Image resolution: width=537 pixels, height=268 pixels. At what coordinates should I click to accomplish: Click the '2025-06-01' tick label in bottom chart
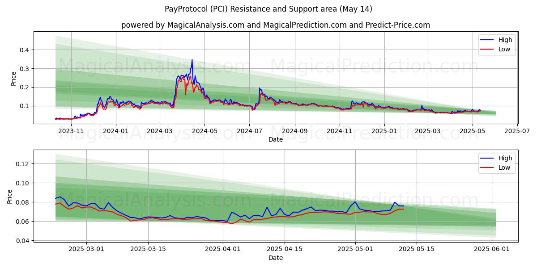pos(492,249)
